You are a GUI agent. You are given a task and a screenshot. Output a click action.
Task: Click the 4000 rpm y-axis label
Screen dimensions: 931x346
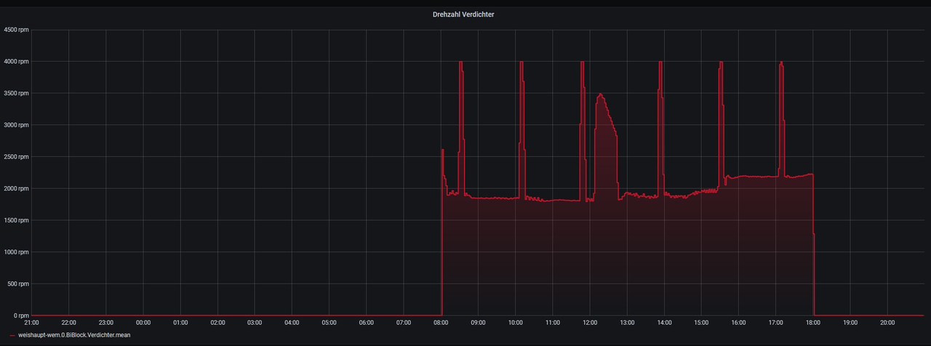pos(16,62)
